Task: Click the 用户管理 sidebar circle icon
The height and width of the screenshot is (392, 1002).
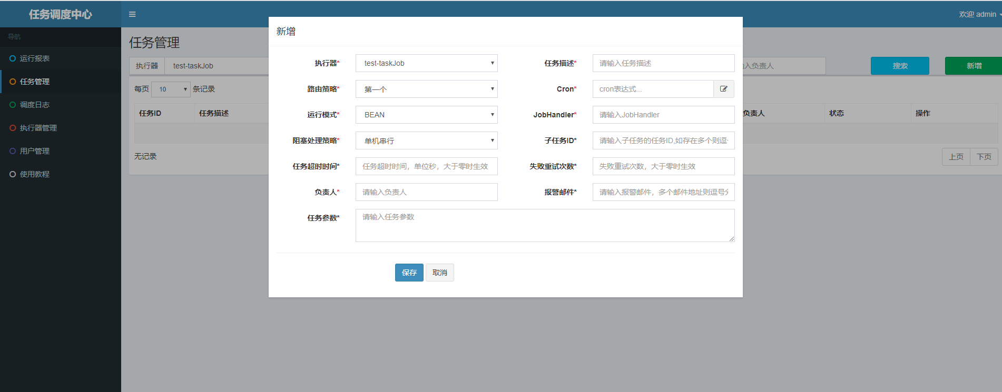Action: [x=13, y=151]
